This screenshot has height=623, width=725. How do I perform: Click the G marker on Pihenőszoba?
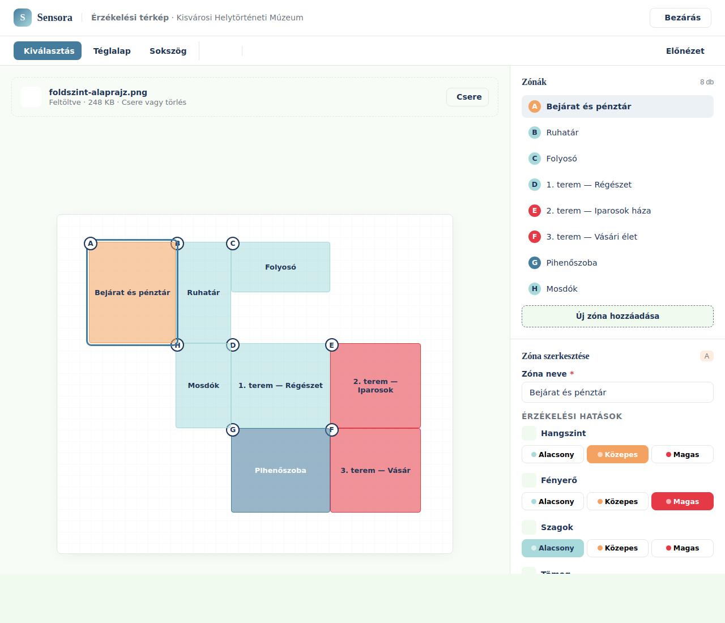pos(233,430)
